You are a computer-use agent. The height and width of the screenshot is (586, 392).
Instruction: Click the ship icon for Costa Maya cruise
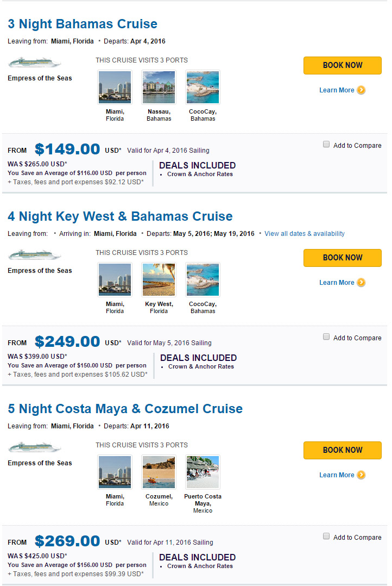coord(35,447)
